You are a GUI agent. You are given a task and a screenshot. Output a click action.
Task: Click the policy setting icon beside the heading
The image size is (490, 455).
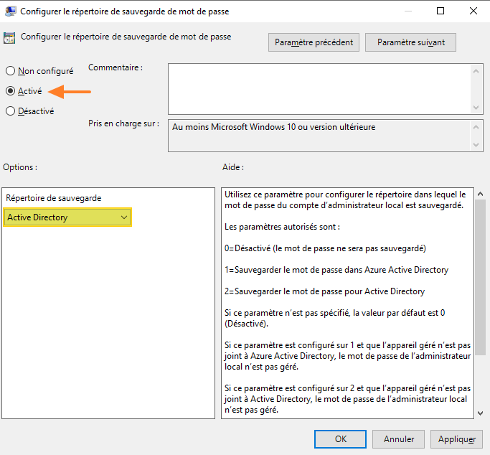coord(9,38)
